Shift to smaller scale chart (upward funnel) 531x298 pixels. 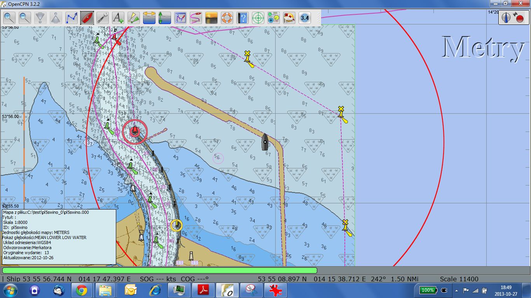56,18
